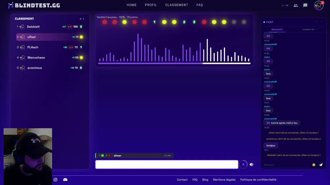Image resolution: width=330 pixels, height=185 pixels.
Task: Click the music note icon beside sliman
Action: click(x=106, y=156)
